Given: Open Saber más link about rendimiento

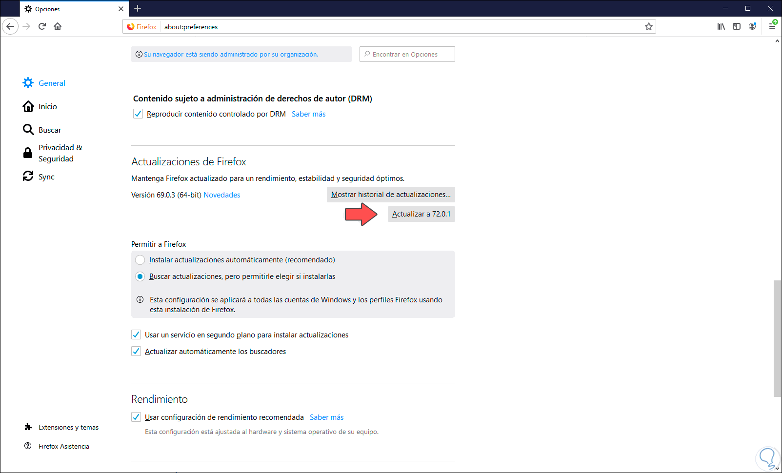Looking at the screenshot, I should [327, 417].
